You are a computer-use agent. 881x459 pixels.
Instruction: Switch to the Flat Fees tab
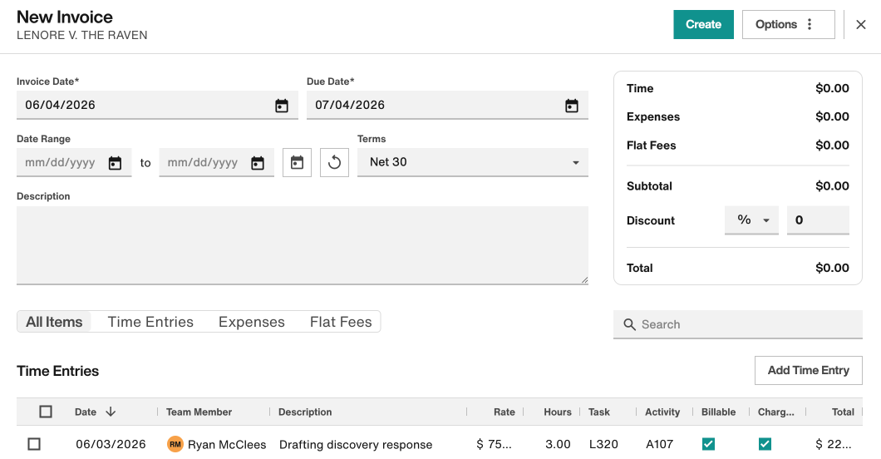click(x=341, y=322)
